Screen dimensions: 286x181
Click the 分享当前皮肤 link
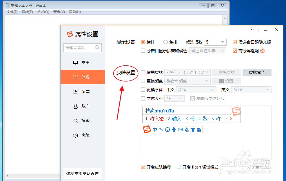coord(259,167)
